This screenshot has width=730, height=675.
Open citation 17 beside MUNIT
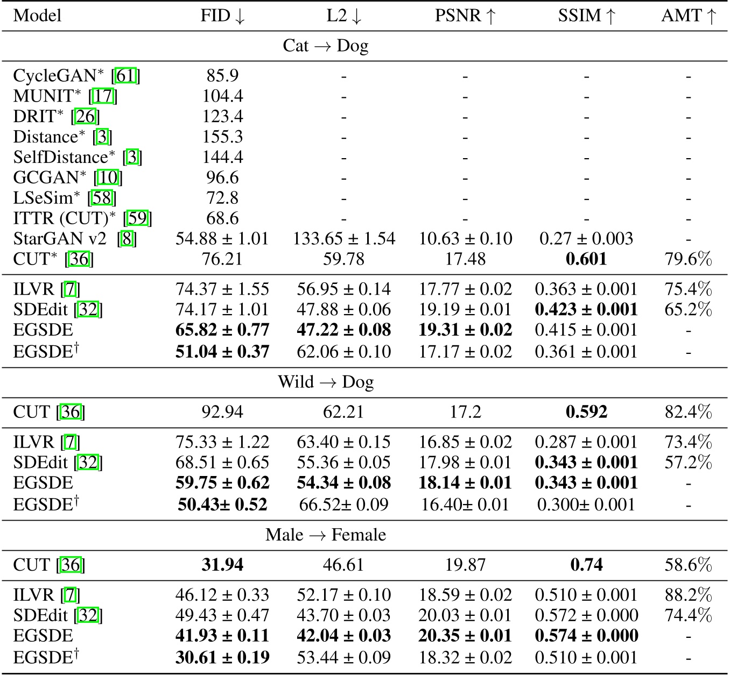tap(102, 96)
